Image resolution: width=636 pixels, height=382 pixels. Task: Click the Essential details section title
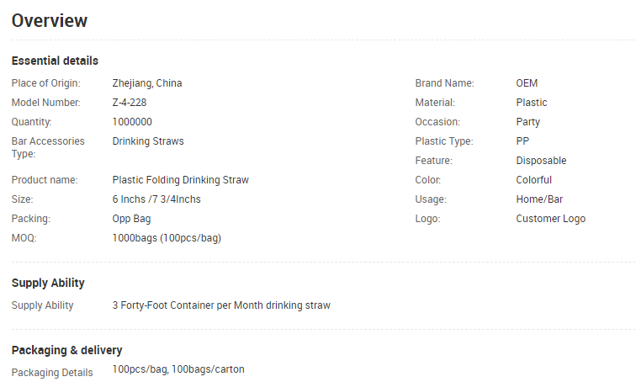[55, 61]
